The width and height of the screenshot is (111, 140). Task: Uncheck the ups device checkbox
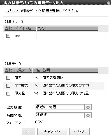tap(8, 36)
